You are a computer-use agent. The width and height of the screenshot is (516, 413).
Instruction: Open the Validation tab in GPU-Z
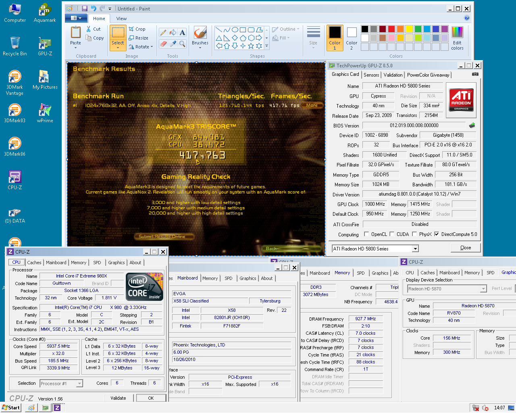tap(393, 75)
